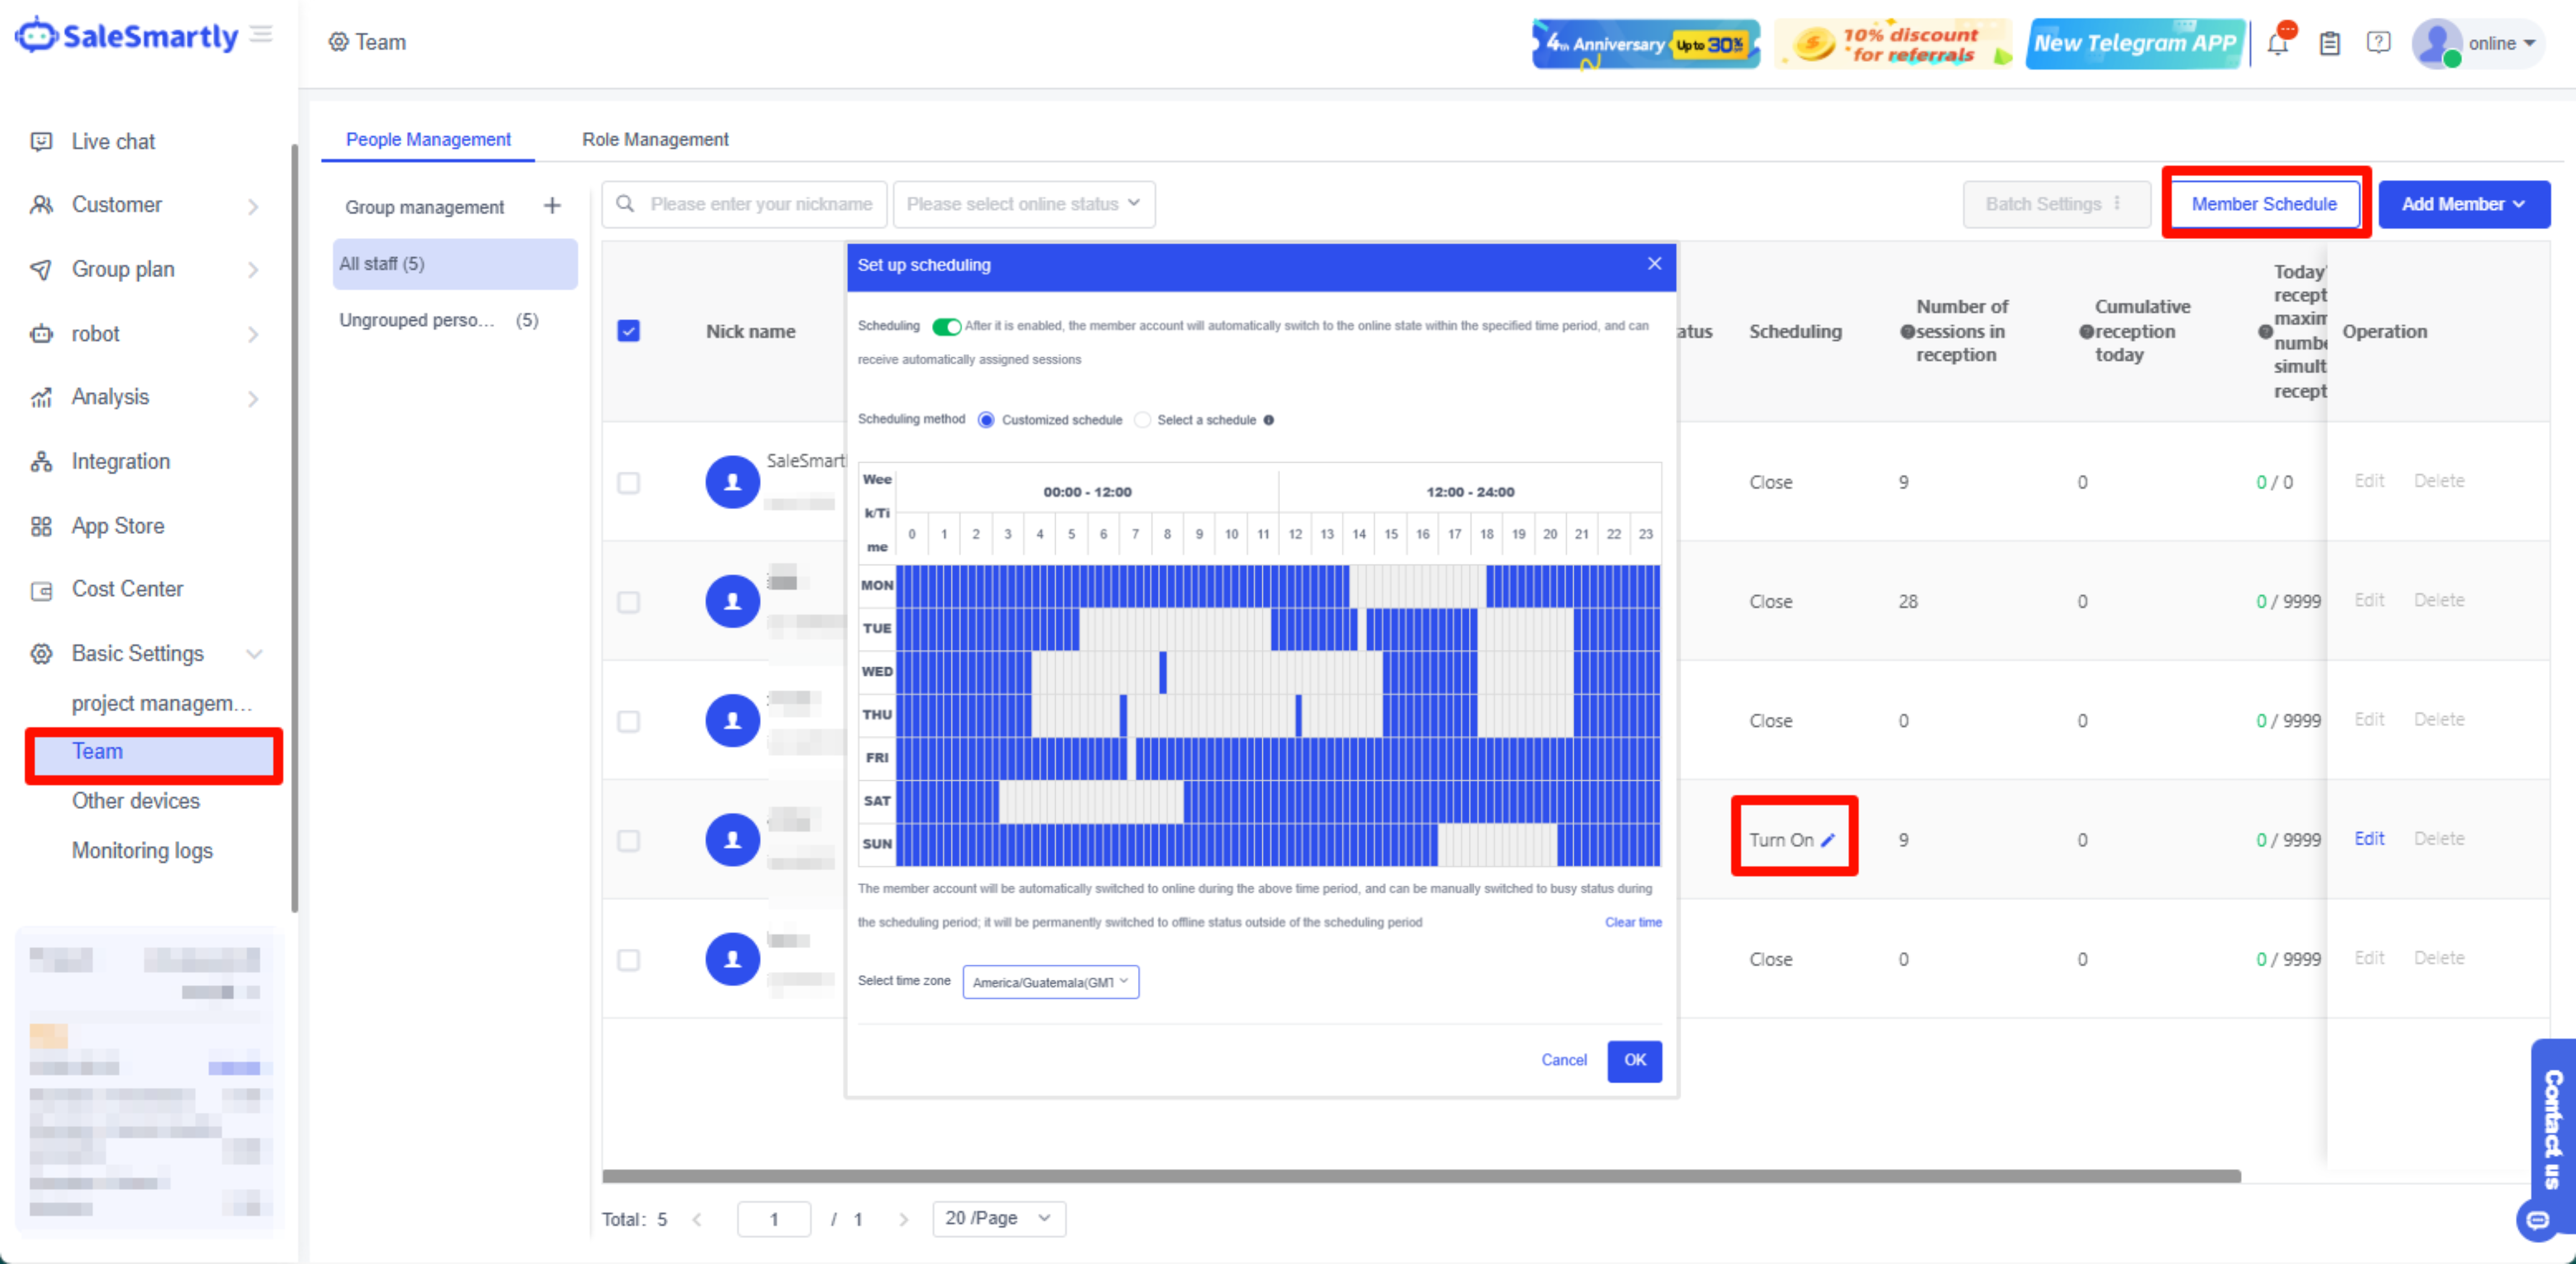2576x1264 pixels.
Task: Click the robot sidebar icon
Action: click(x=41, y=333)
